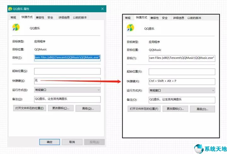Click 目标位置 label in right panel
Viewport: 227px width, 154px height.
coord(133,50)
